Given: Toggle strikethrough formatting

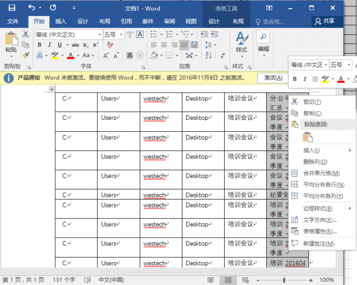Looking at the screenshot, I should (x=76, y=45).
